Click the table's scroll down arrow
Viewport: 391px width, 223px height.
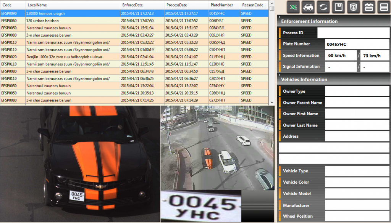tap(272, 103)
